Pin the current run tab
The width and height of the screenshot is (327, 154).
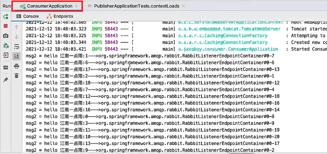(6, 80)
